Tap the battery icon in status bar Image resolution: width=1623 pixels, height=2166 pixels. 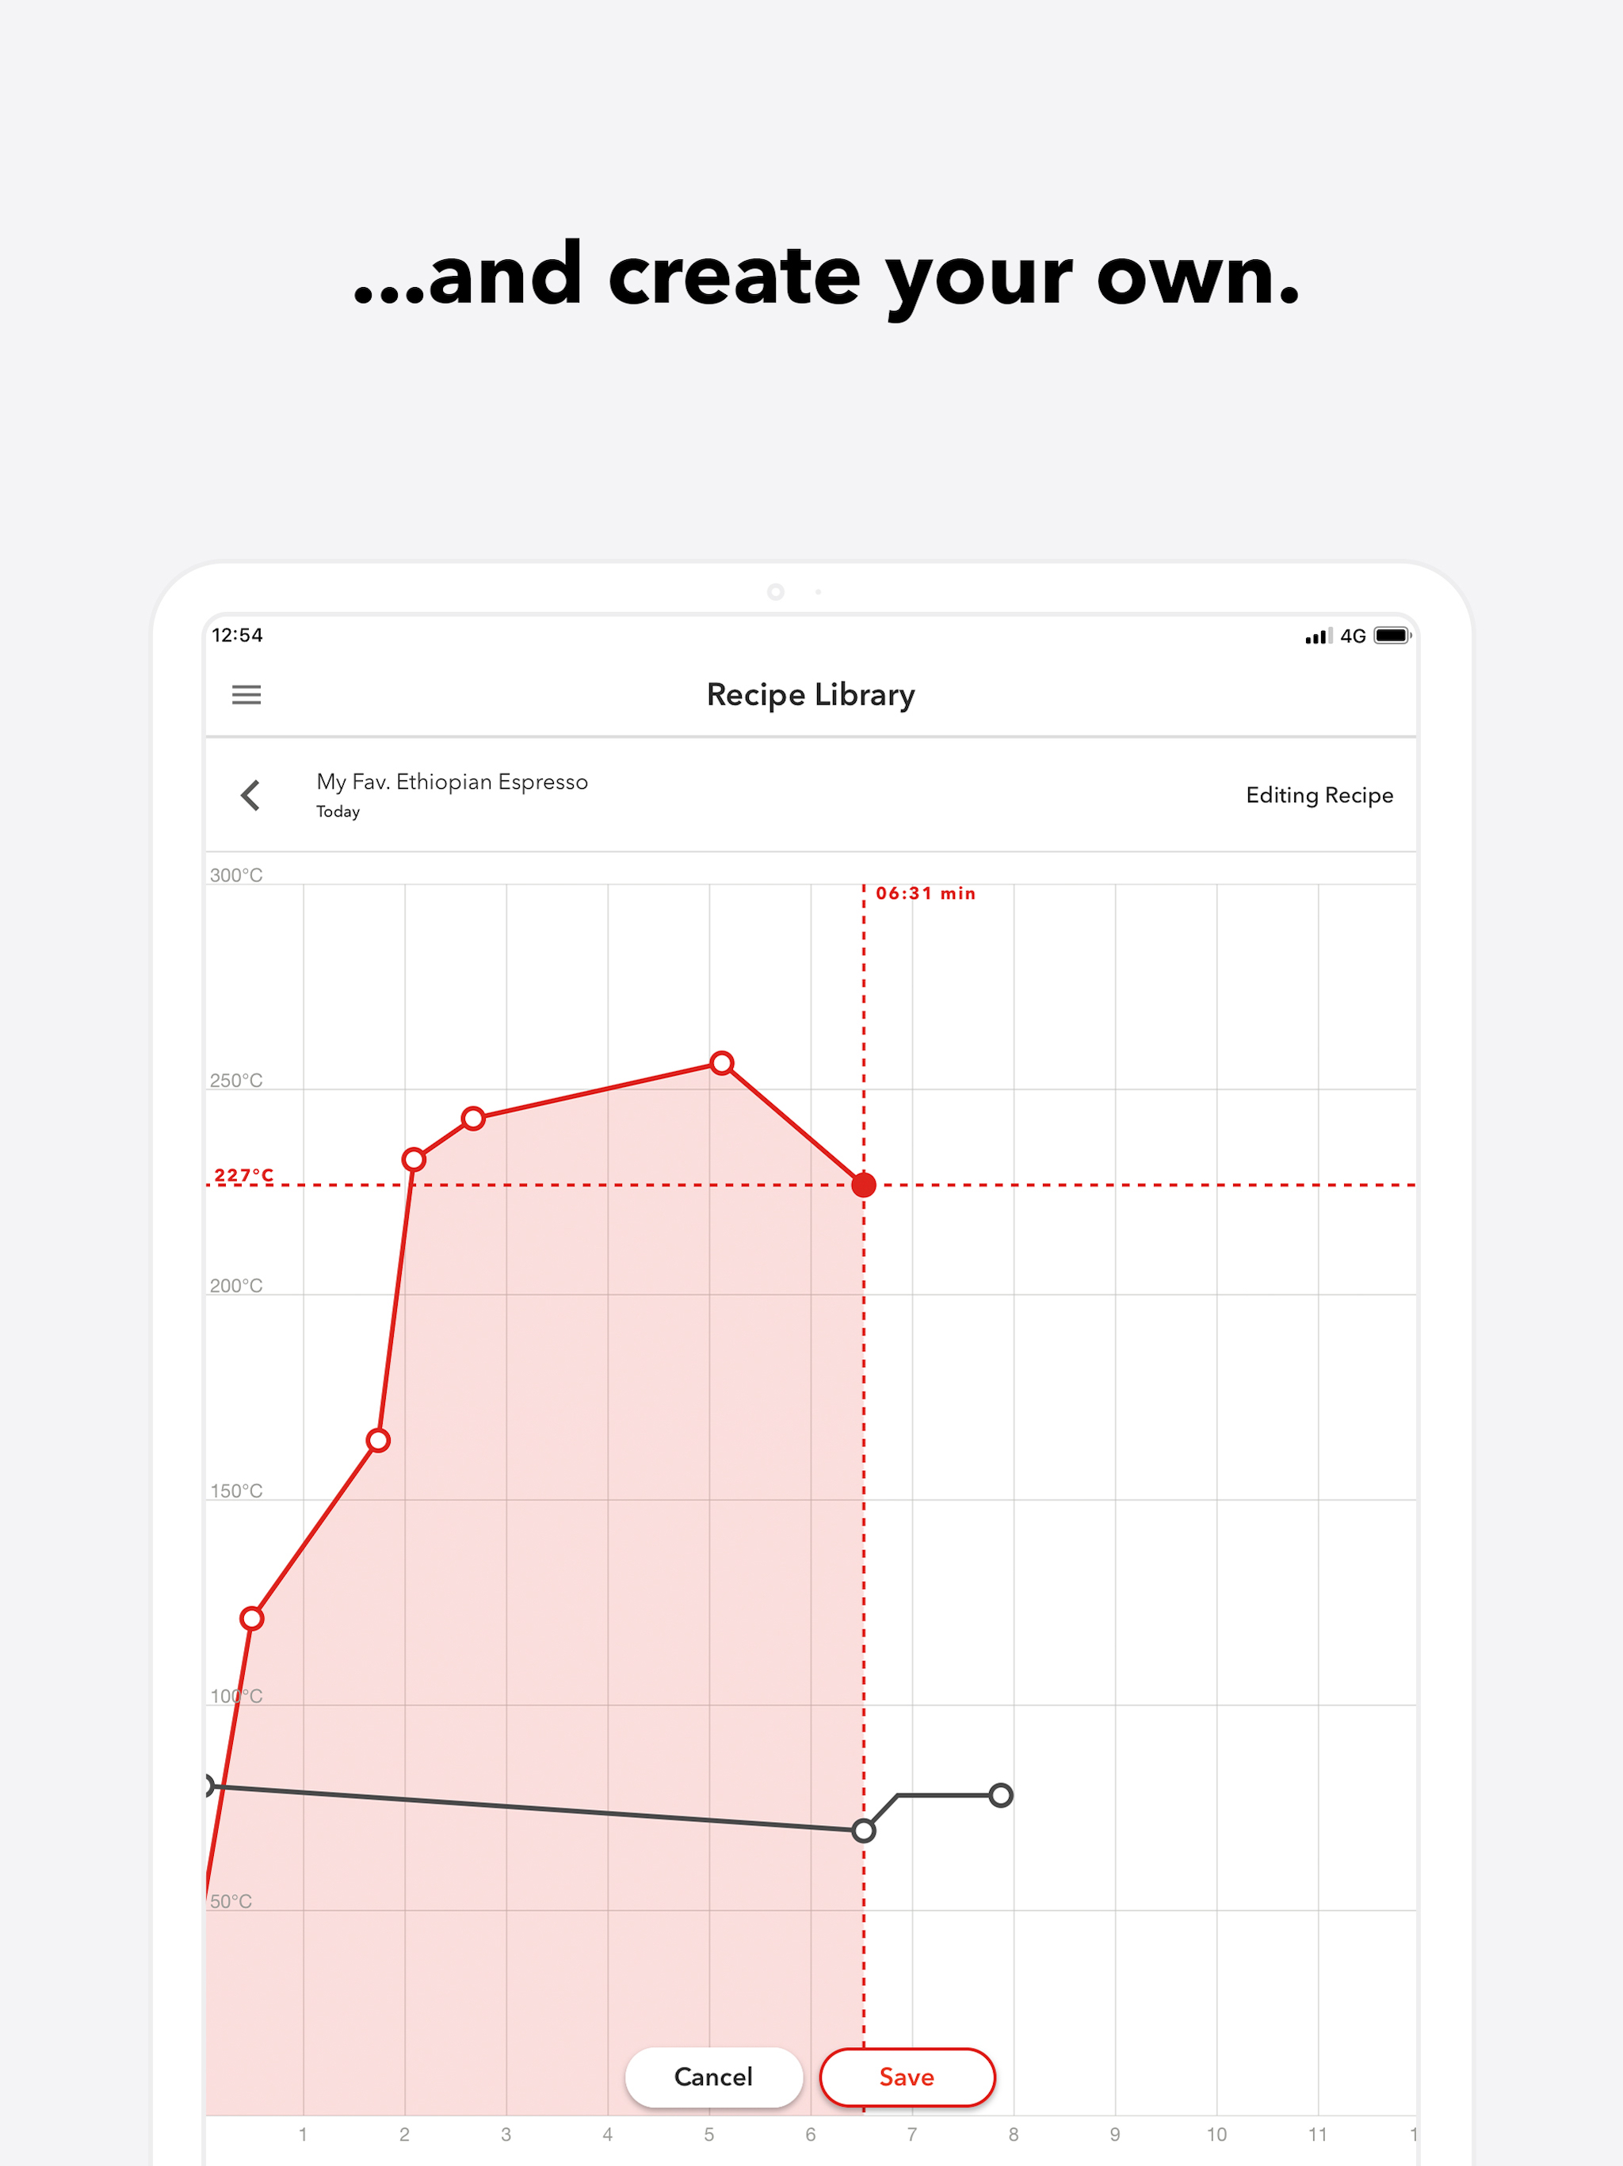click(1391, 636)
